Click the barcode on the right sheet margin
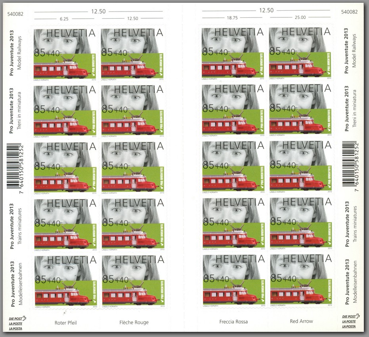Viewport: 369px width, 337px height. [350, 166]
